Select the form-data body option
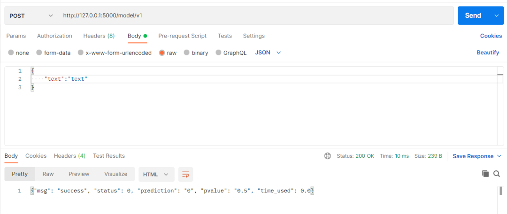 click(x=39, y=53)
